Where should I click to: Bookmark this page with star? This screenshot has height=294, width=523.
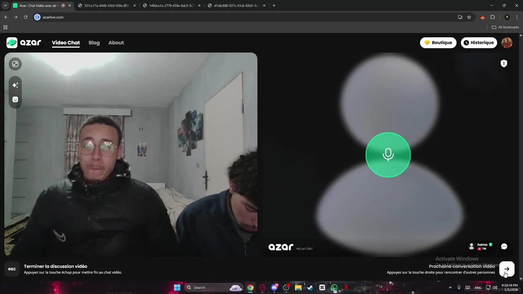point(469,17)
